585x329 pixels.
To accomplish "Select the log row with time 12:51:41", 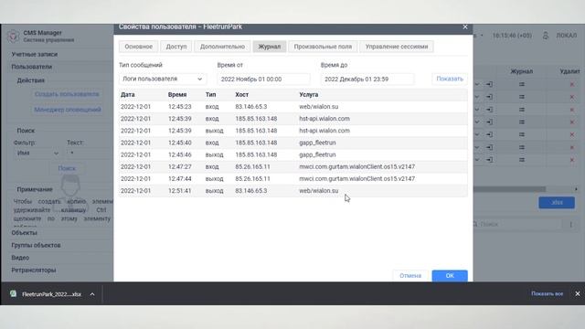I will tap(292, 191).
